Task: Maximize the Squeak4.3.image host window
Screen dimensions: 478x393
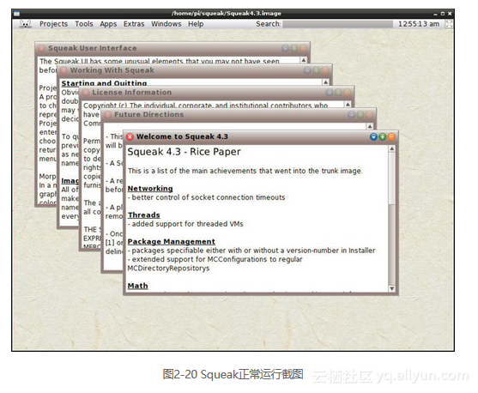Action: 443,14
